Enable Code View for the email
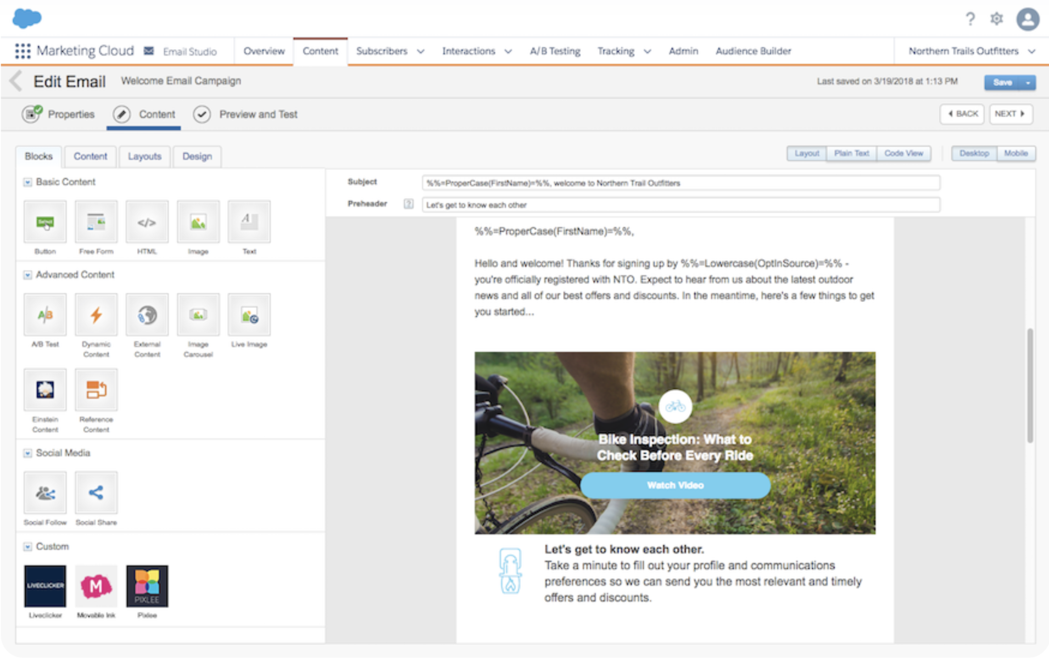The width and height of the screenshot is (1049, 659). (x=903, y=153)
